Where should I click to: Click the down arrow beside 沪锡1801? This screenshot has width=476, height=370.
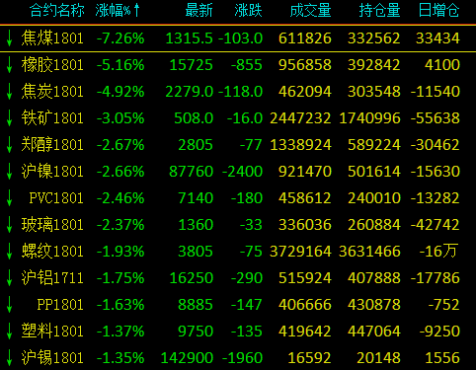point(10,358)
